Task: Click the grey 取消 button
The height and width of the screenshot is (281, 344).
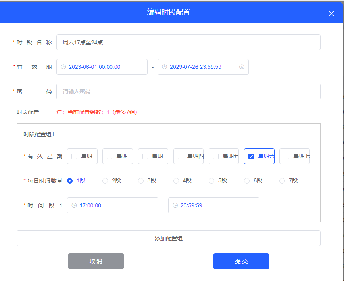Action: pos(96,261)
